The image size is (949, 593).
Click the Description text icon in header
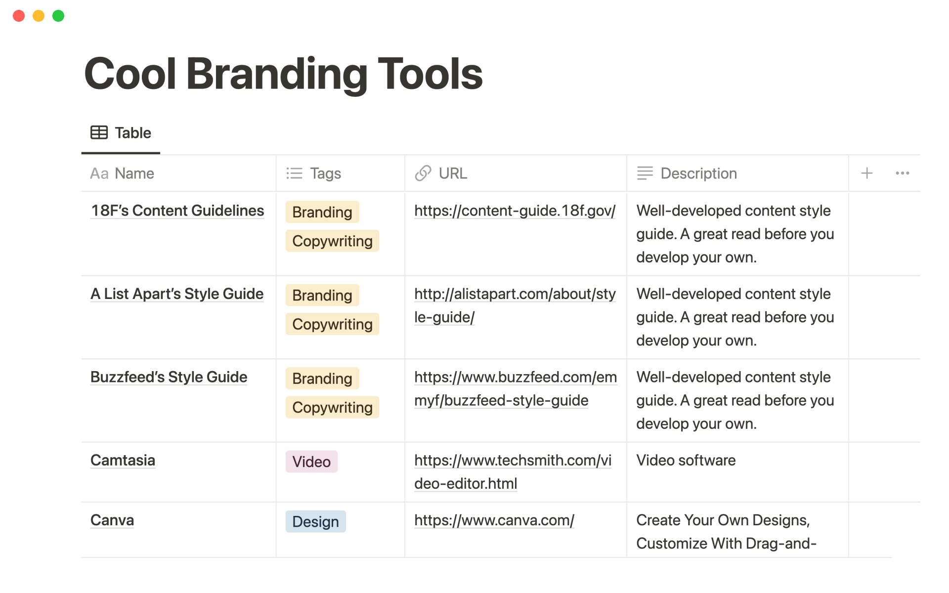(x=645, y=173)
